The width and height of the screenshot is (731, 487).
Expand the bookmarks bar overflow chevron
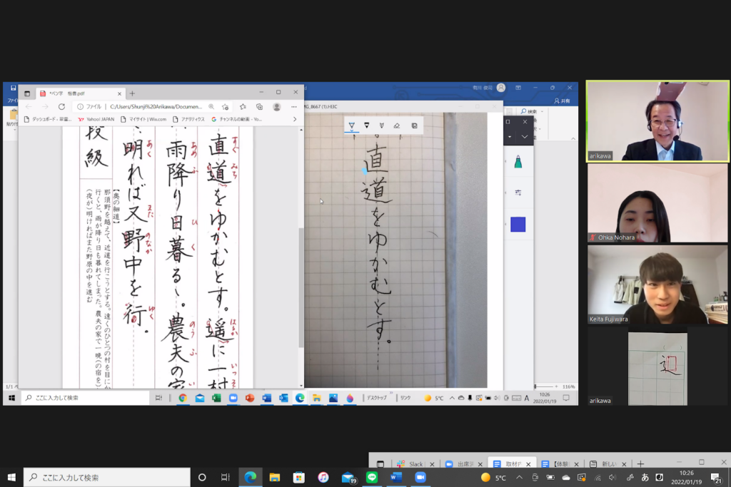[x=296, y=119]
